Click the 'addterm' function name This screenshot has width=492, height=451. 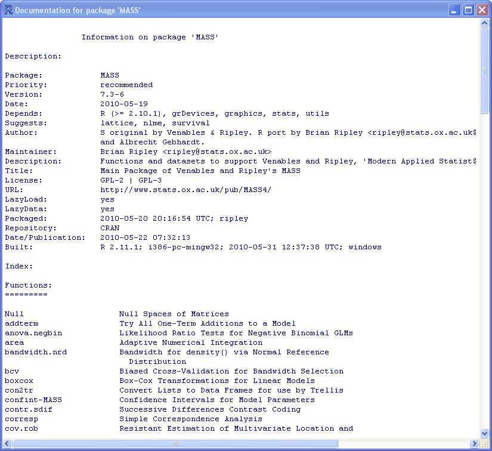click(21, 323)
